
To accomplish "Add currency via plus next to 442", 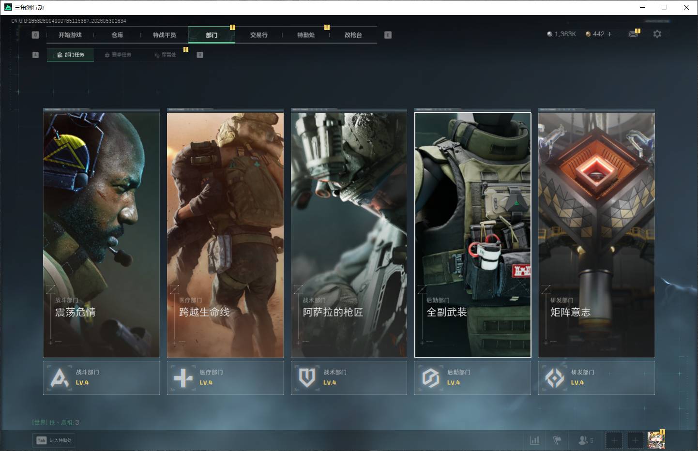I will coord(609,34).
